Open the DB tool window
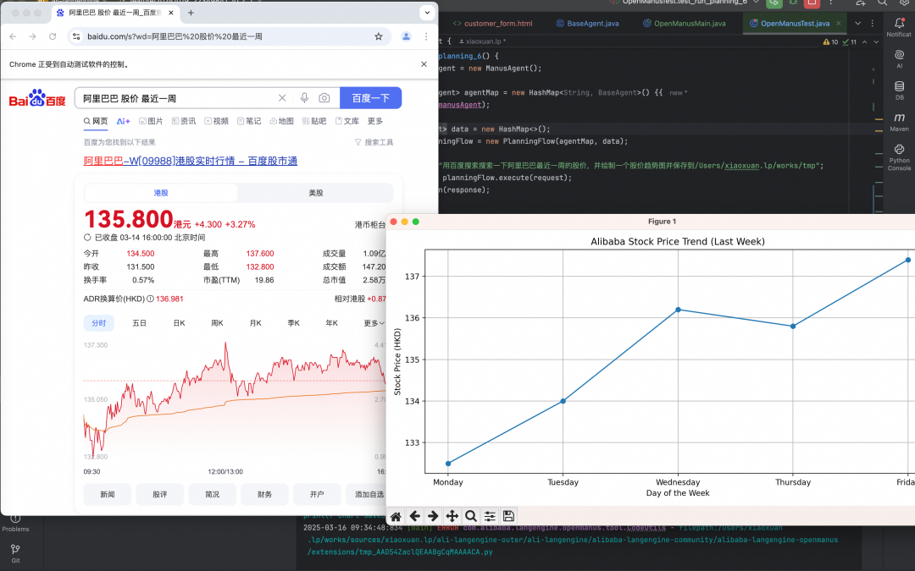The image size is (915, 571). (899, 91)
